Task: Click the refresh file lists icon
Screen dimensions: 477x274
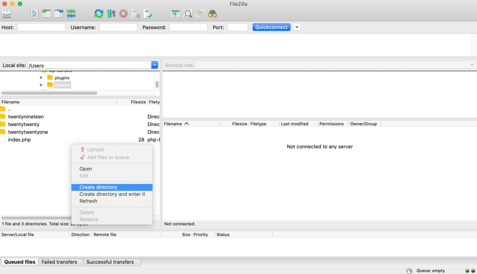Action: 99,13
